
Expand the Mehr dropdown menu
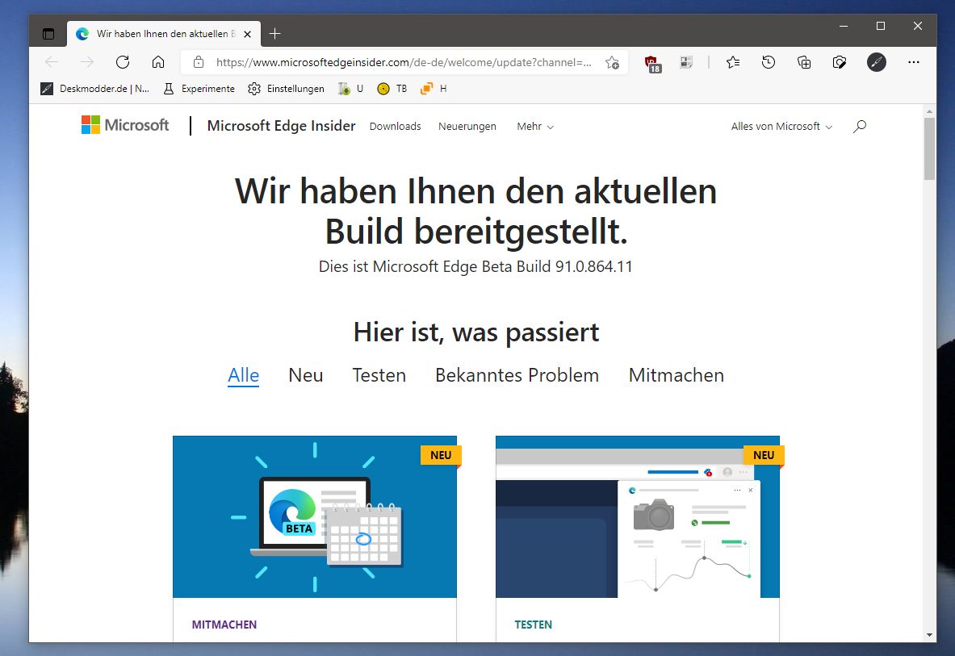tap(535, 127)
